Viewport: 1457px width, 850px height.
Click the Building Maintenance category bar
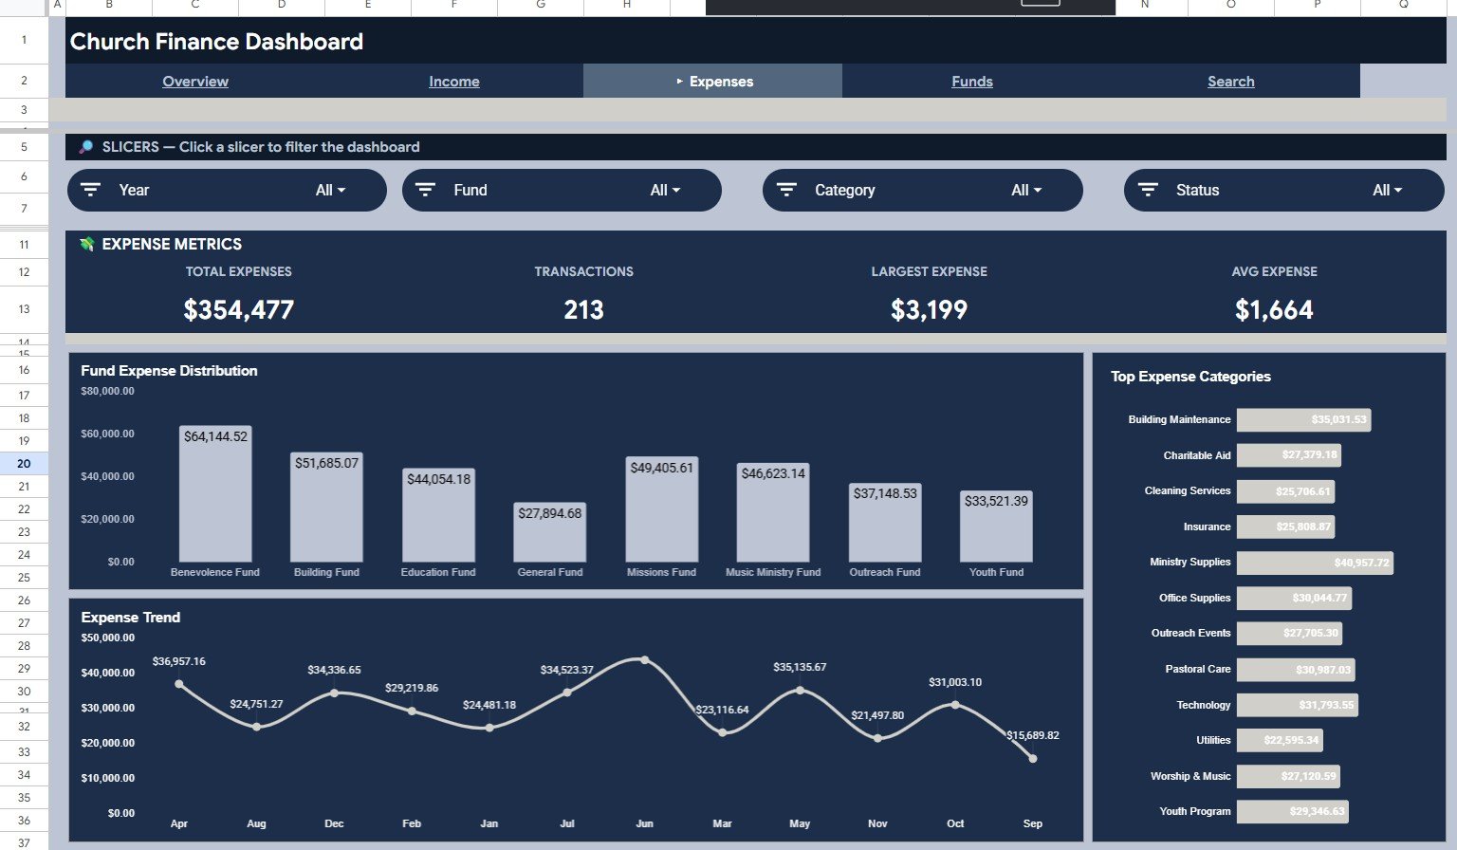[x=1304, y=419]
